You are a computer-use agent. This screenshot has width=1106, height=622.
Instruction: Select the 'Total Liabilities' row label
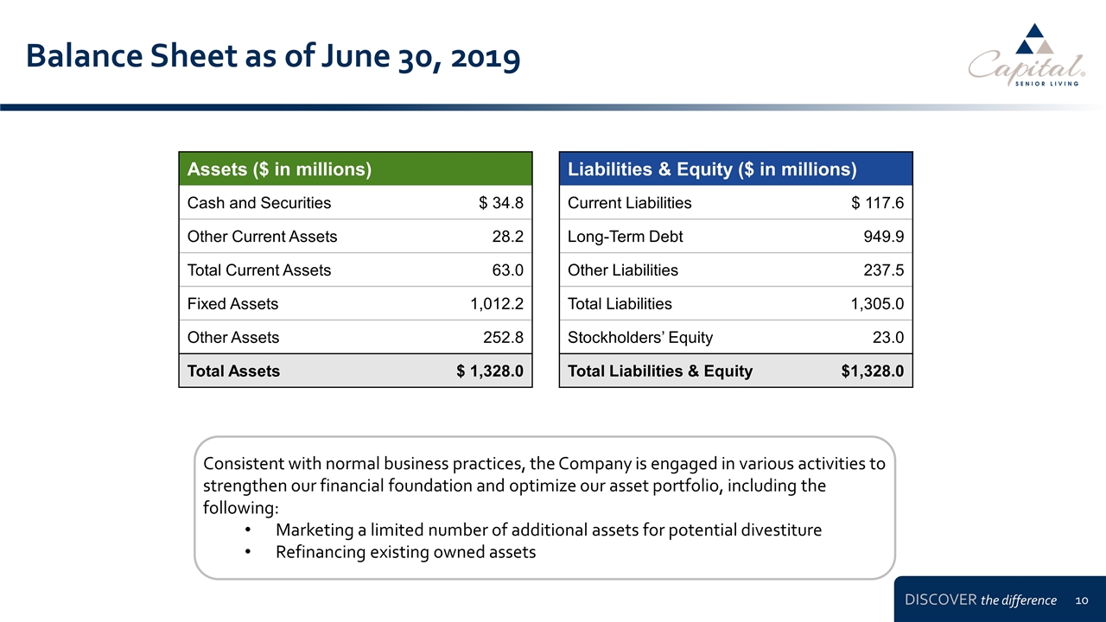620,304
